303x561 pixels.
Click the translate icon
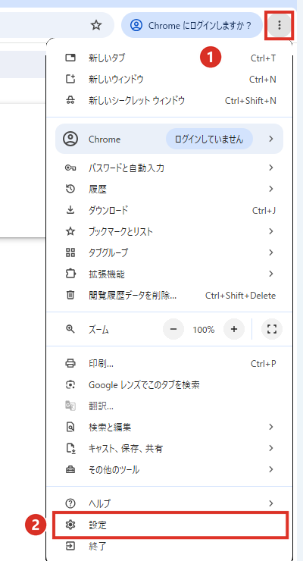point(70,406)
